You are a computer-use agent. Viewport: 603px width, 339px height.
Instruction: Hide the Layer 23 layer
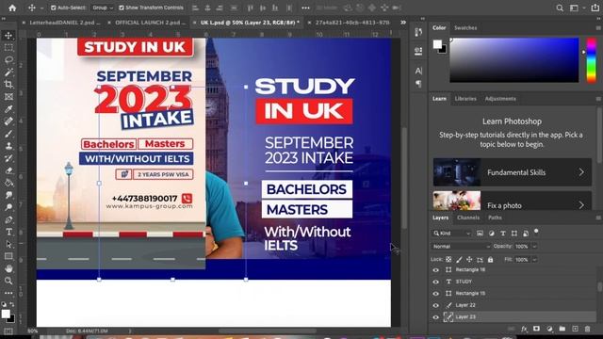click(x=435, y=317)
